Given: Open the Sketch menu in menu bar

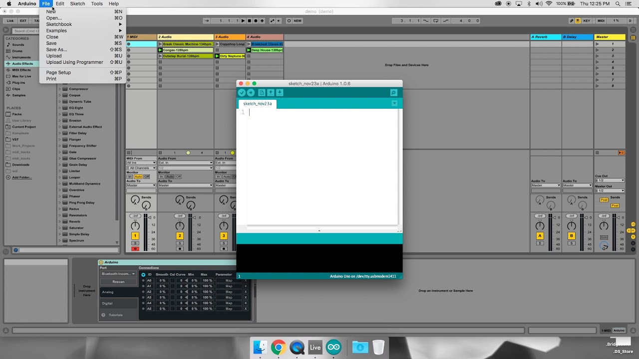Looking at the screenshot, I should point(77,3).
